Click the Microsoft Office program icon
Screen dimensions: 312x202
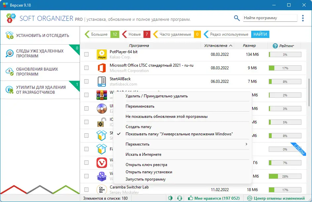click(102, 68)
